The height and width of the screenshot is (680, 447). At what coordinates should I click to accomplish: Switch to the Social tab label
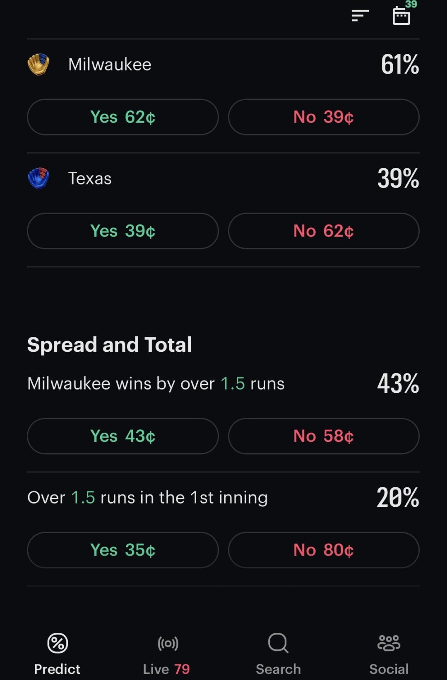click(389, 669)
